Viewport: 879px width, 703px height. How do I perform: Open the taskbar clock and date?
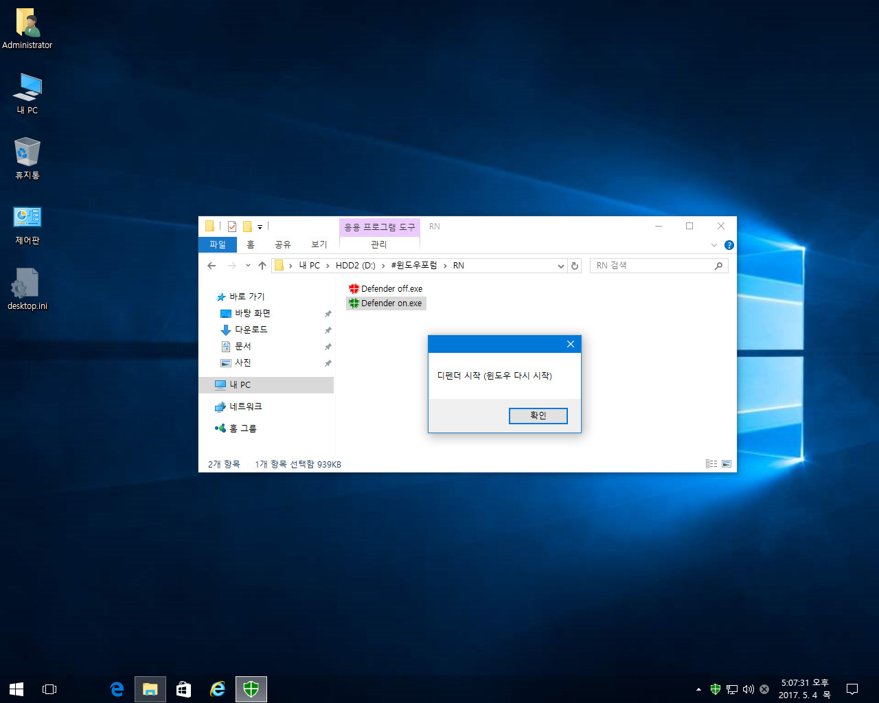tap(805, 689)
